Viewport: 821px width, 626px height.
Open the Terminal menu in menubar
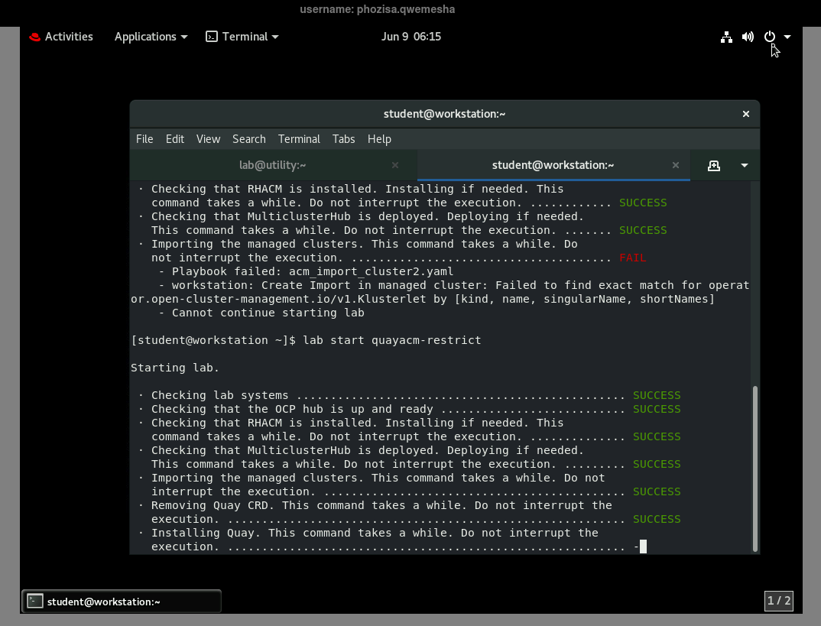point(299,138)
